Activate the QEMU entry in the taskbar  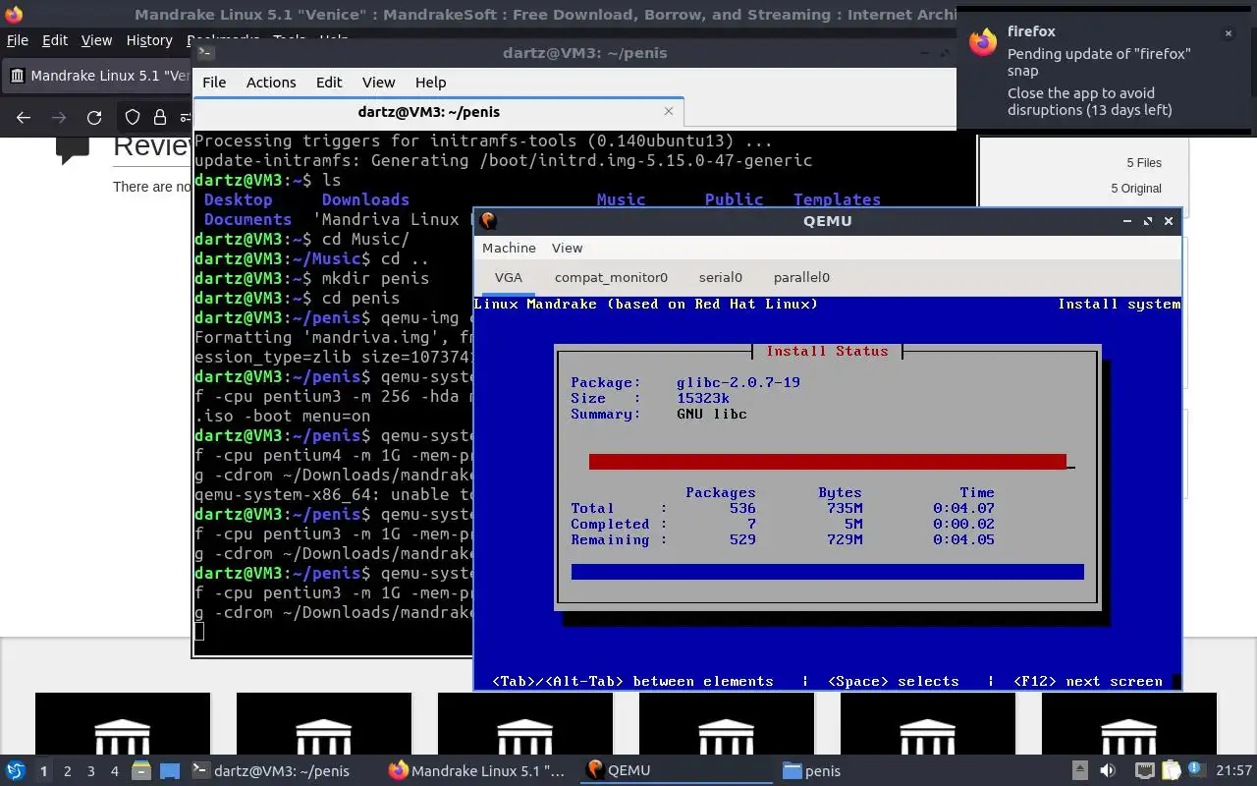click(x=676, y=770)
